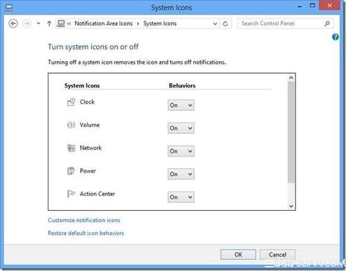Open the Volume behavior dropdown
346x271 pixels.
(x=181, y=128)
